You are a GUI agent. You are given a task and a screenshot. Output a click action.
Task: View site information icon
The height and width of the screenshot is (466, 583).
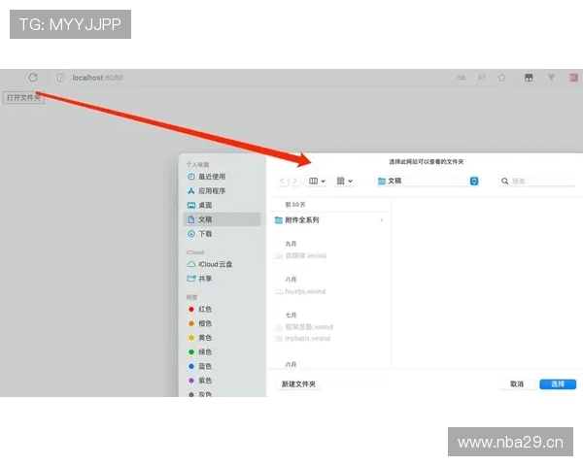pos(60,78)
